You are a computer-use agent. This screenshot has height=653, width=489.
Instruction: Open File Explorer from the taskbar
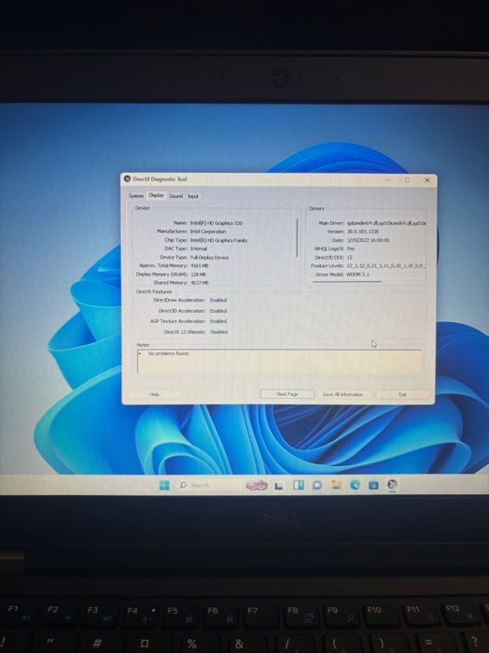point(336,484)
